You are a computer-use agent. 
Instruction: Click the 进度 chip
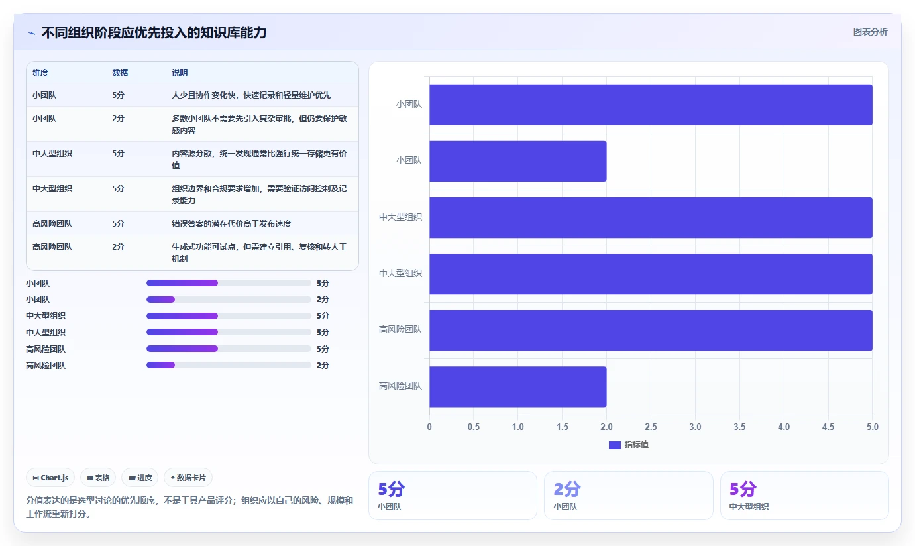click(x=140, y=478)
